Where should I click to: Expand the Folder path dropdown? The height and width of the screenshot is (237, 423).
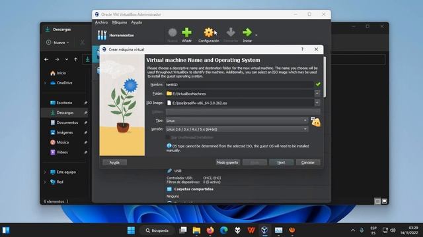[x=317, y=93]
